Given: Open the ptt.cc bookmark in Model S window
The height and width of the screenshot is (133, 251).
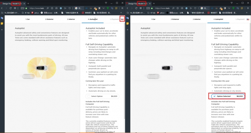Looking at the screenshot, I should [x=35, y=13].
